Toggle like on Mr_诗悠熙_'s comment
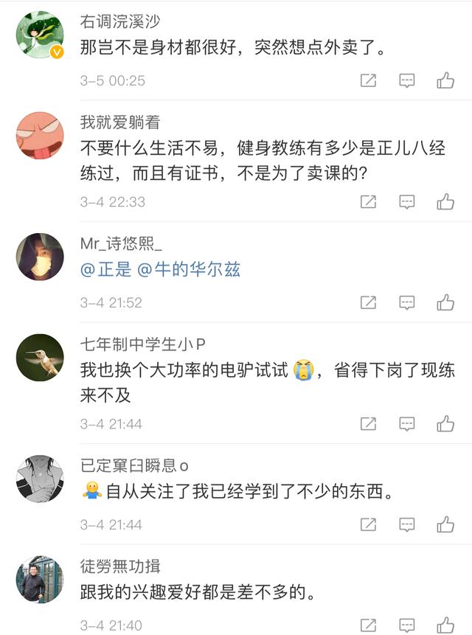 [445, 302]
